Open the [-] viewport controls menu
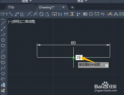The image size is (124, 95). 10,22
